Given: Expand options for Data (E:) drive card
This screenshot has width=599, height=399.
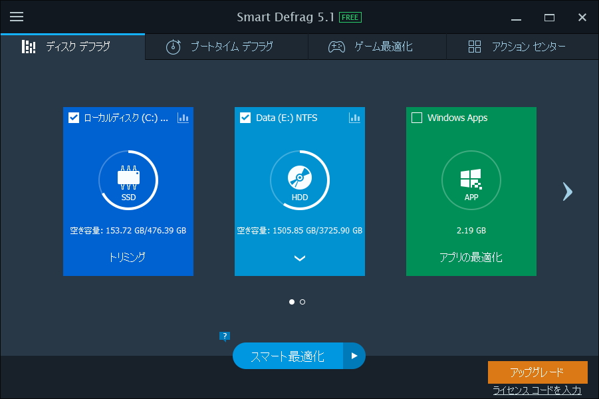Looking at the screenshot, I should [299, 259].
